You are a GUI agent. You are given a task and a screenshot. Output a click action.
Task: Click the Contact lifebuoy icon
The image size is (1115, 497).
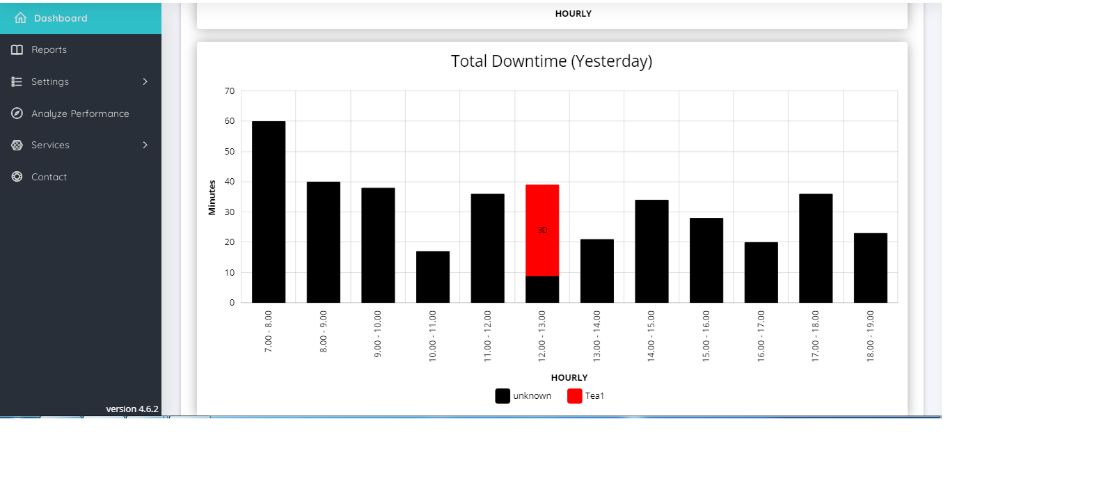coord(17,177)
